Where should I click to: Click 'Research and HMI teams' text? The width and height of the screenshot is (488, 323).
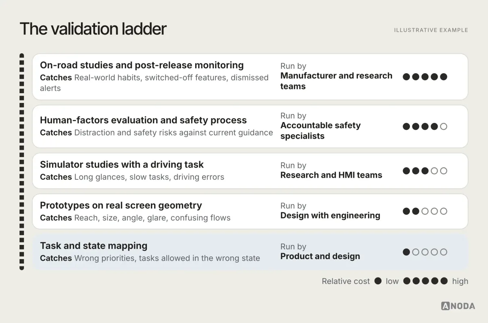pos(331,175)
